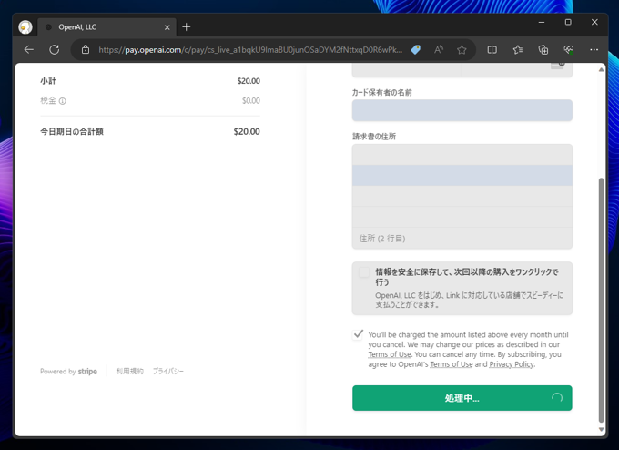Open browser essentials heart icon

(568, 50)
